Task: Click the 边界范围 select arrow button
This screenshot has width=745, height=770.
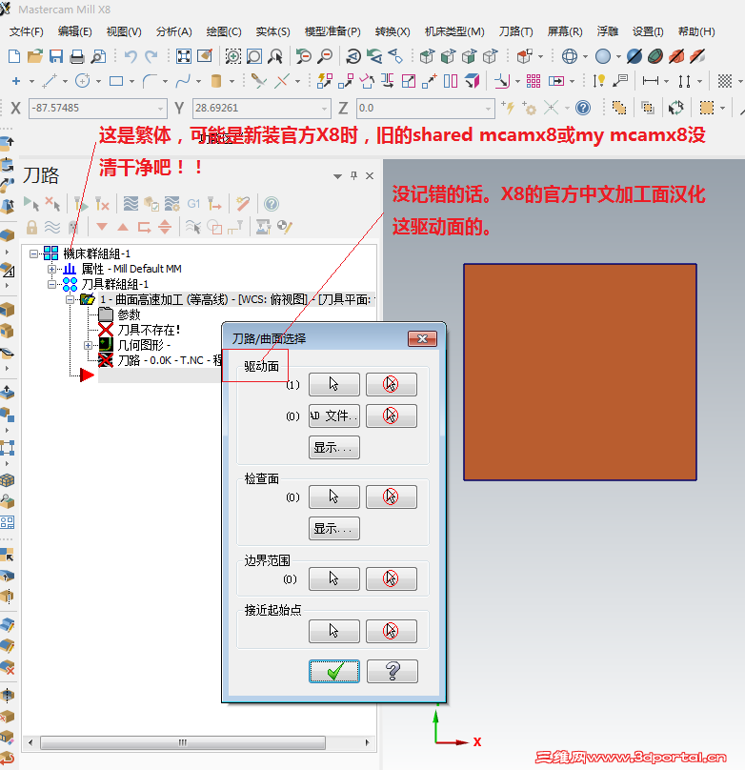Action: point(334,578)
